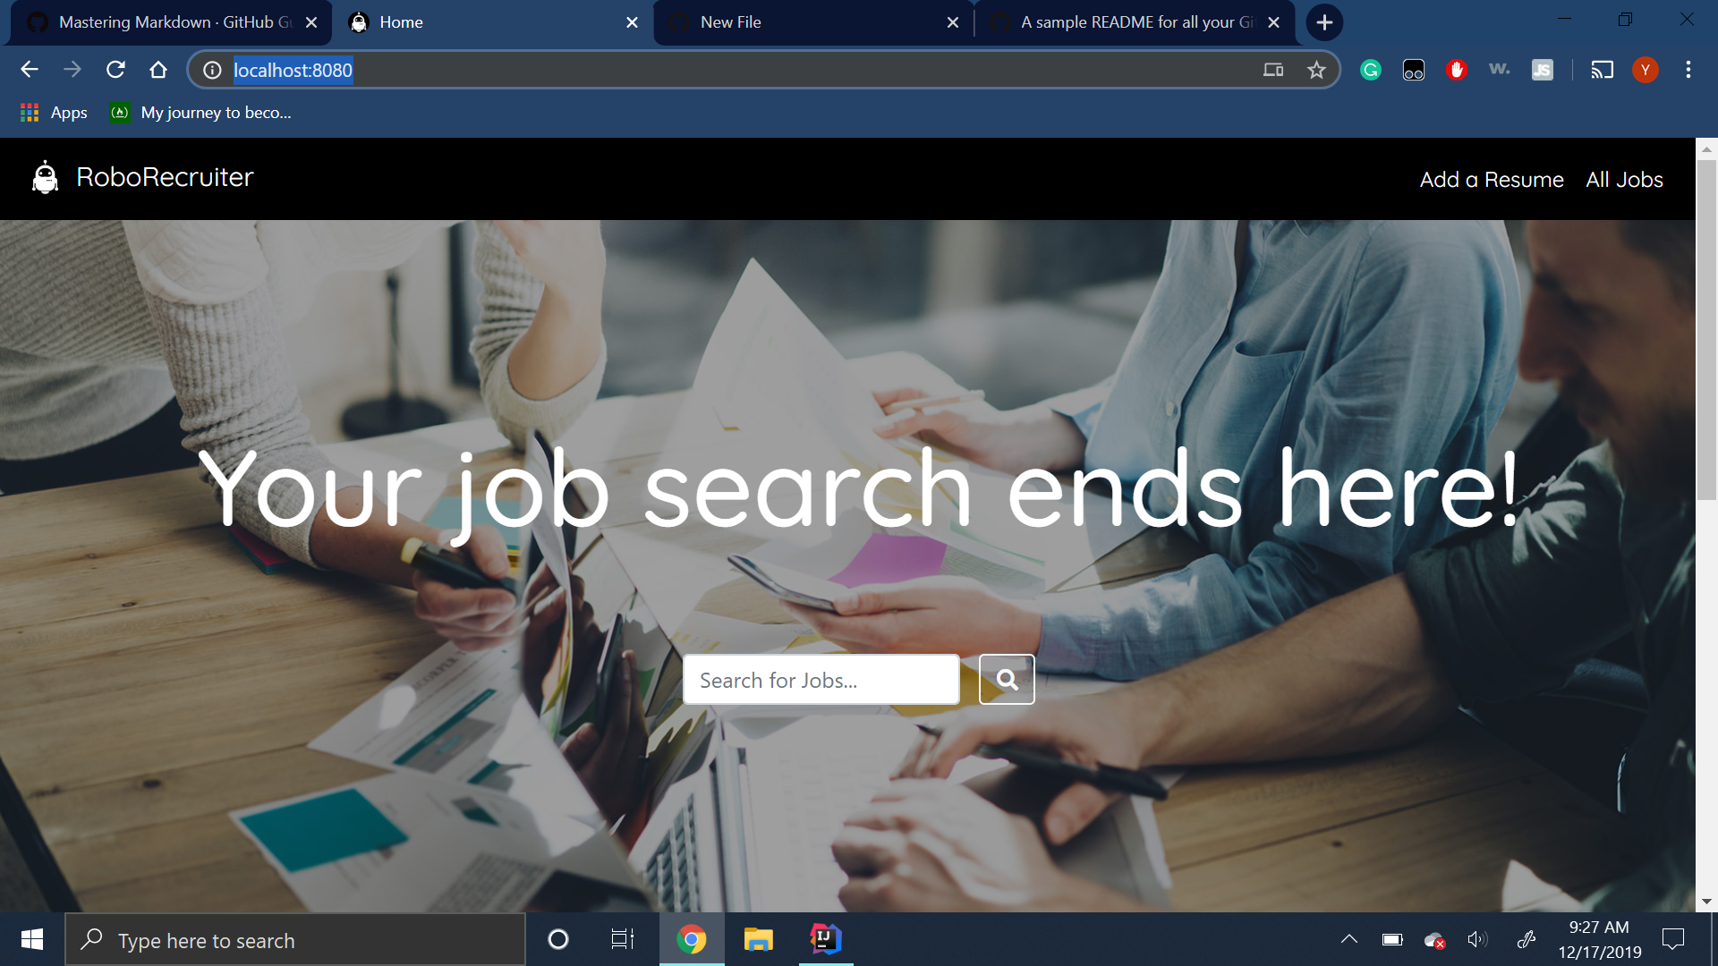The image size is (1718, 966).
Task: Open Add a Resume link
Action: [1491, 180]
